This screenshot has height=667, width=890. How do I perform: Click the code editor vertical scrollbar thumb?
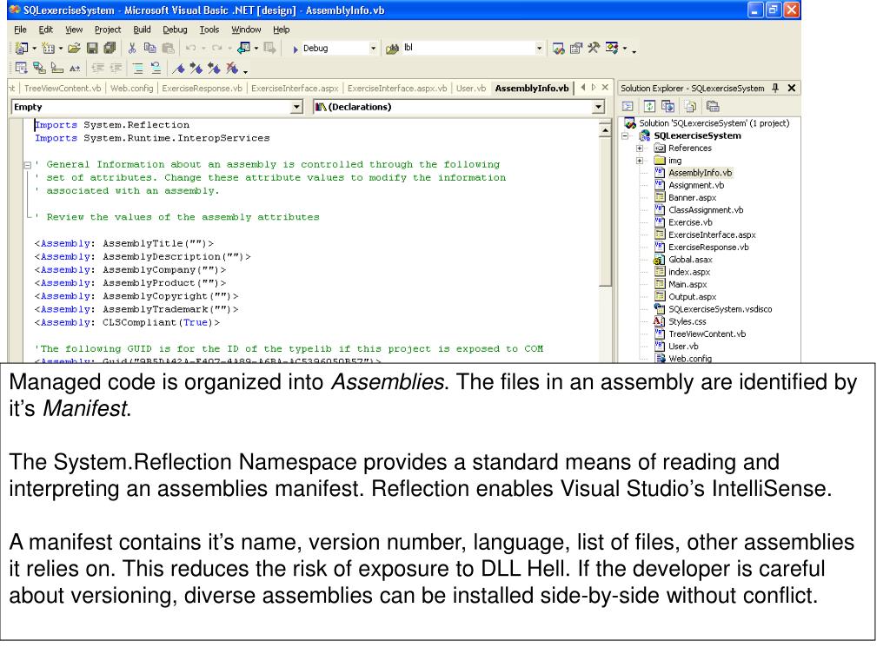coord(605,211)
